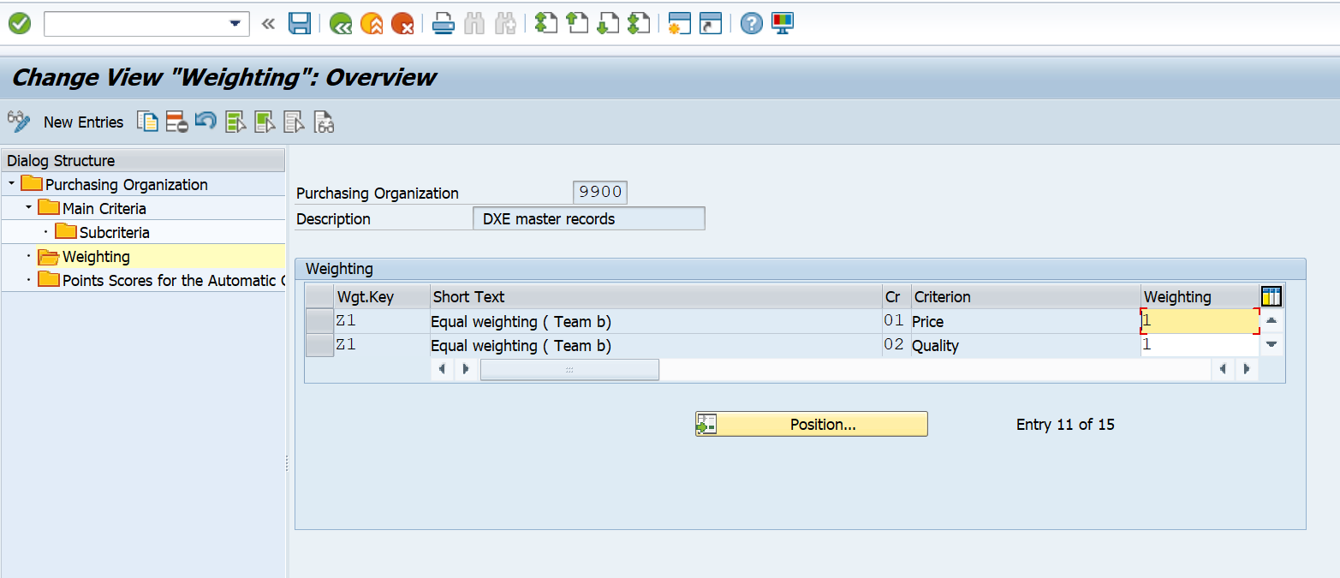
Task: Click the Position button
Action: (x=812, y=423)
